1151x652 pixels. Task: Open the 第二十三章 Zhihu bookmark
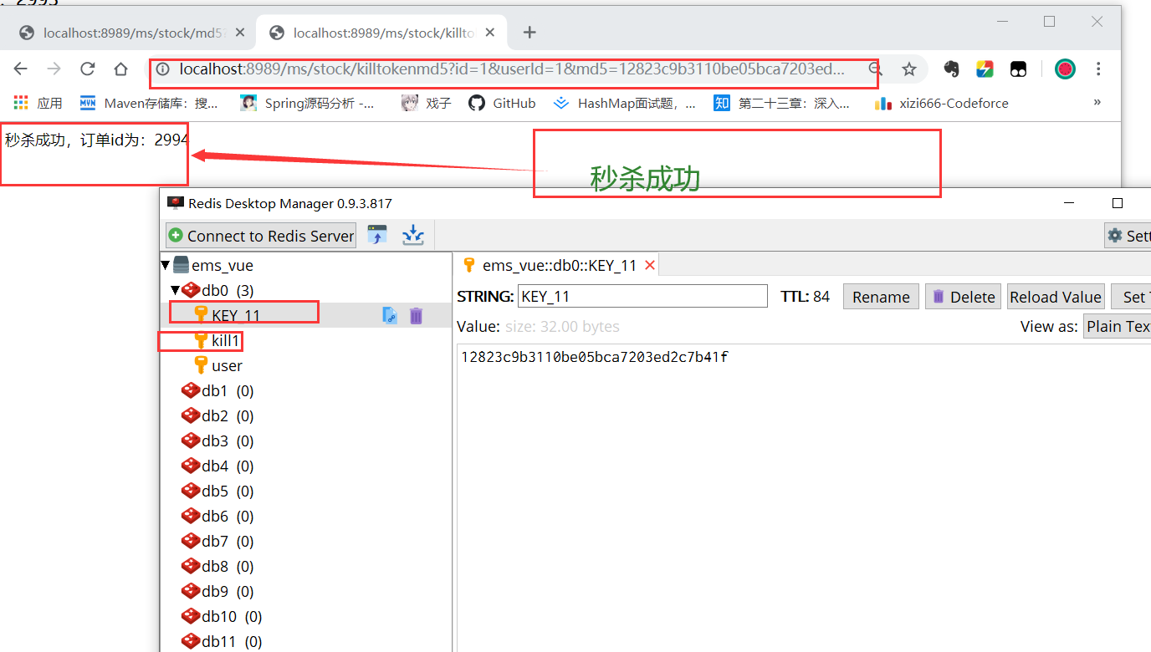click(782, 103)
